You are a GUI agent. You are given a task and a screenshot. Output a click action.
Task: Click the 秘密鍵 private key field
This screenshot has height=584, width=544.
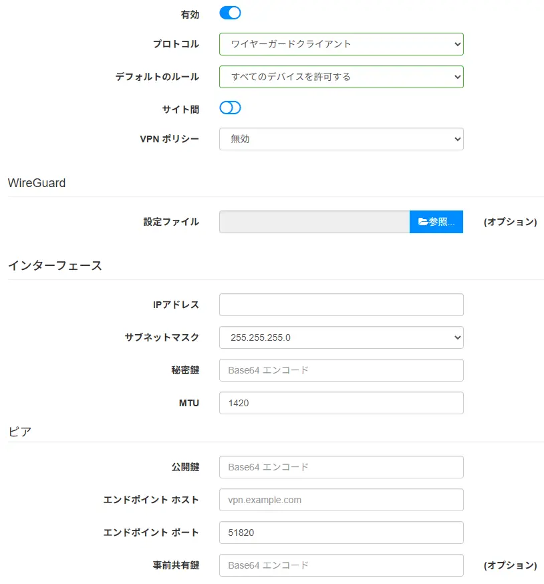coord(342,370)
